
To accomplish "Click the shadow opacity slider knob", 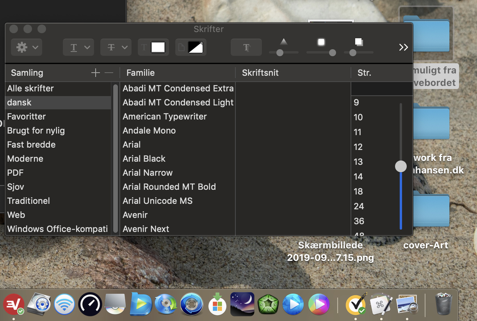I will coord(280,53).
